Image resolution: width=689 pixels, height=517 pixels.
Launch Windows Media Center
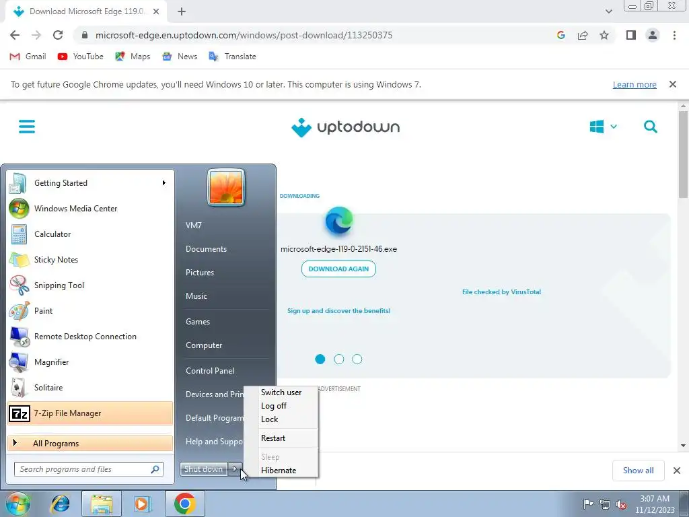(x=90, y=209)
